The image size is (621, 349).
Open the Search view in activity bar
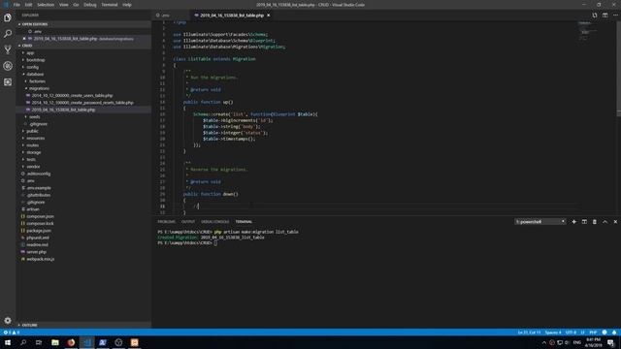(8, 34)
